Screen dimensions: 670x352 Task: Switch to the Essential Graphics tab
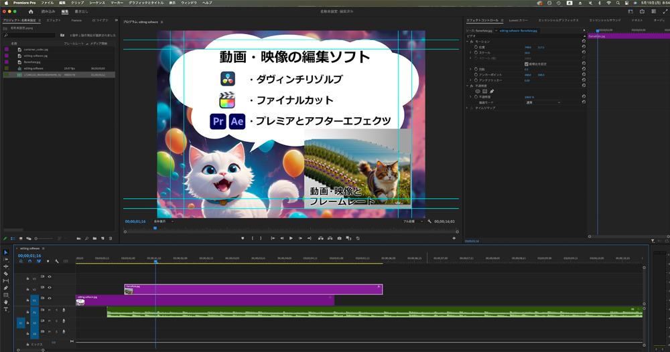tap(558, 21)
